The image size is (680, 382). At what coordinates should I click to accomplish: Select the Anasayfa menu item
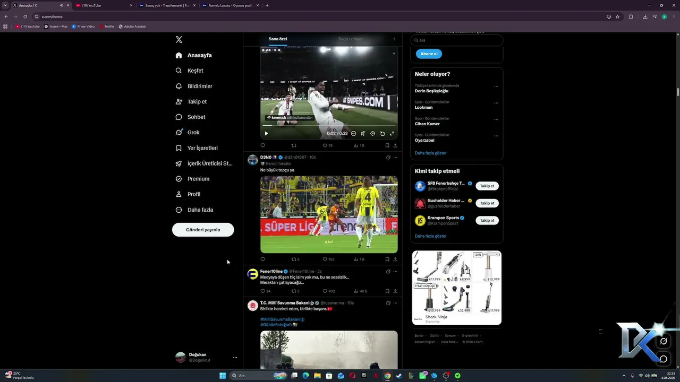coord(193,55)
